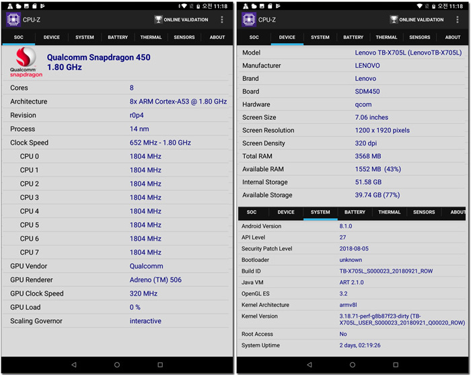Select SYSTEM tab on right top tab bar
This screenshot has width=471, height=377.
320,37
